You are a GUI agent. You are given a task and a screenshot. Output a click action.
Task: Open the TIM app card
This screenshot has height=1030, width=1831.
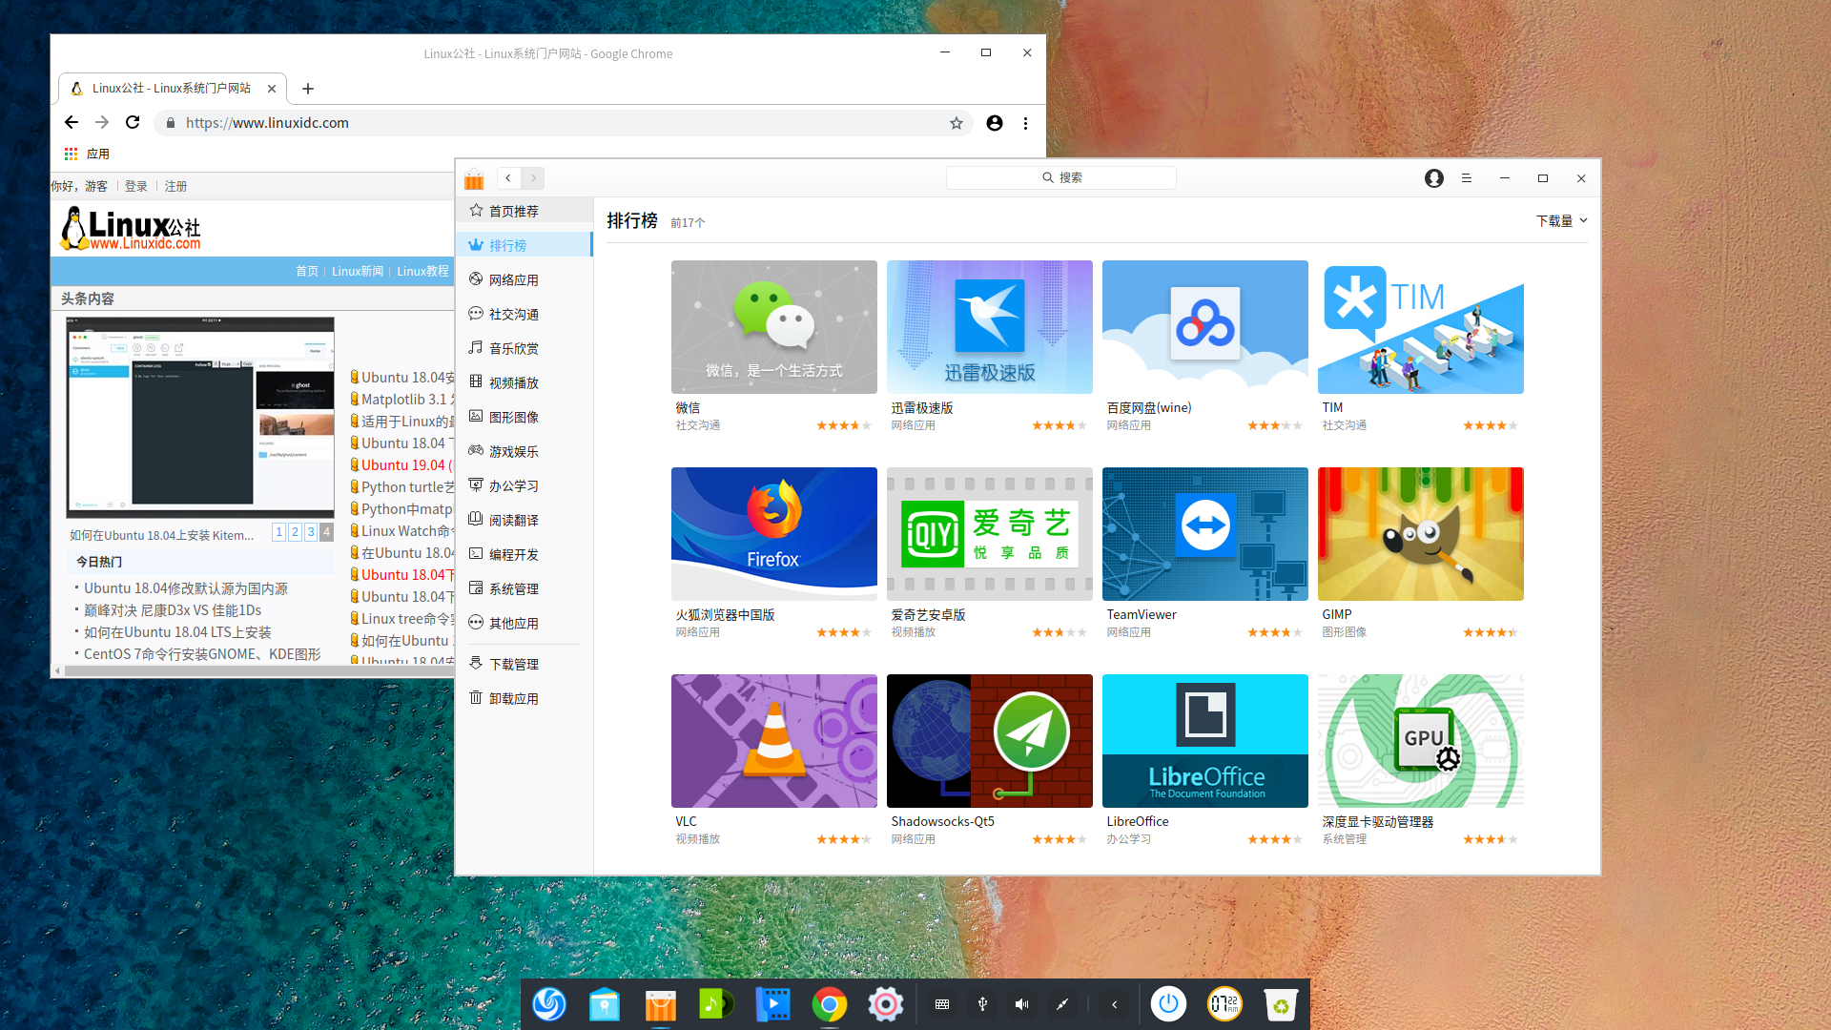pyautogui.click(x=1420, y=346)
